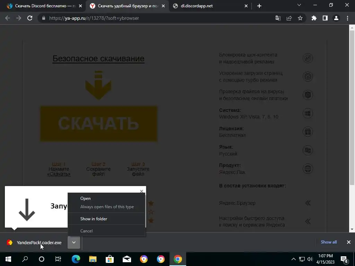This screenshot has height=266, width=355.
Task: Go back to the previous page
Action: 8,18
